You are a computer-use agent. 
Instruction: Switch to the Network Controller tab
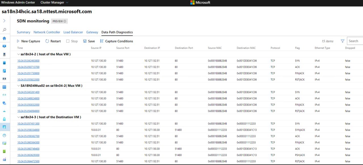[x=47, y=32]
